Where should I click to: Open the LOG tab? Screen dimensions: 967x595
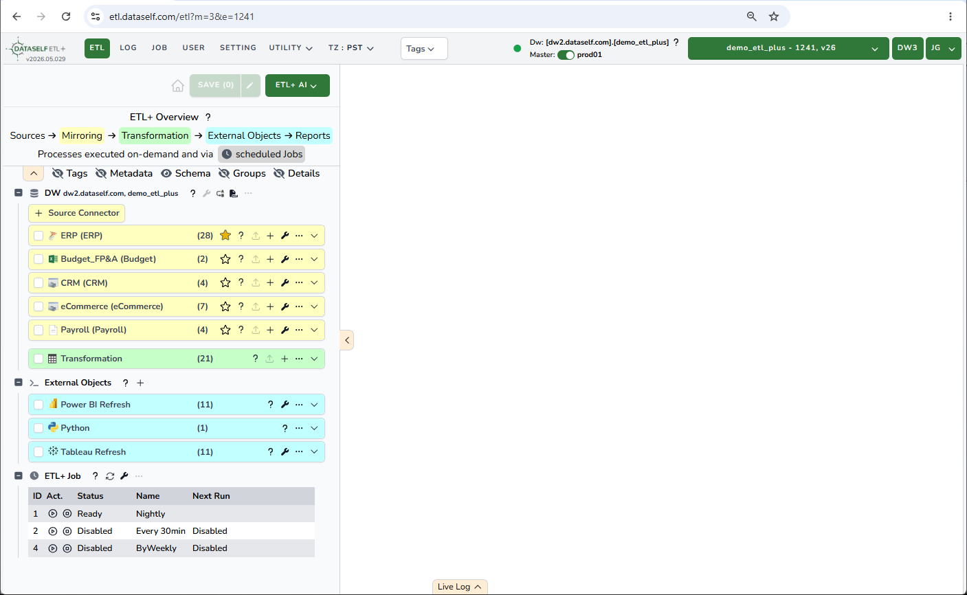(129, 48)
